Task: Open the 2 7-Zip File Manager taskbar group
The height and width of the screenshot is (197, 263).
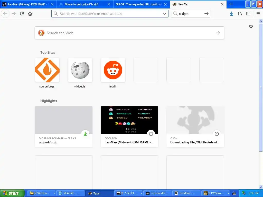Action: (x=129, y=193)
